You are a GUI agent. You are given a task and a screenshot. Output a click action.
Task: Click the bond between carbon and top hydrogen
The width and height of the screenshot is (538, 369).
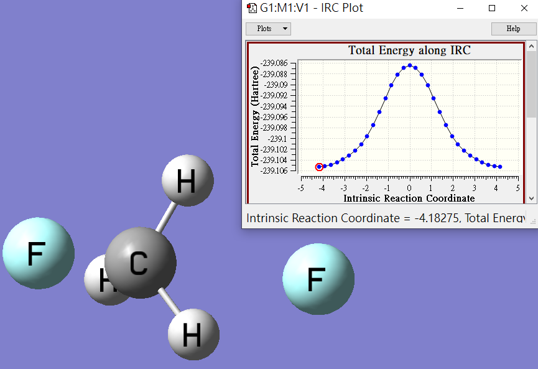point(166,217)
